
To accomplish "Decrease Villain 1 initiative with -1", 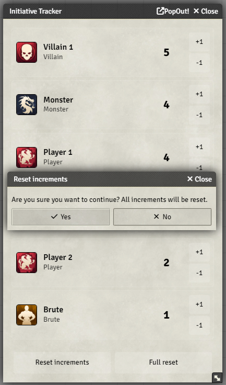I will tap(199, 63).
